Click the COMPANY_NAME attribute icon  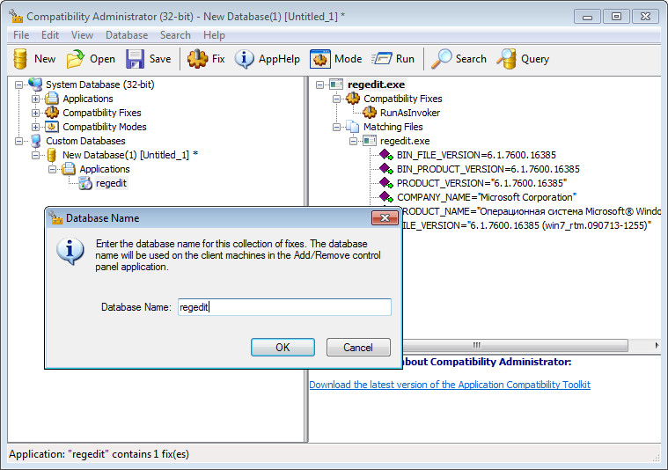[386, 197]
